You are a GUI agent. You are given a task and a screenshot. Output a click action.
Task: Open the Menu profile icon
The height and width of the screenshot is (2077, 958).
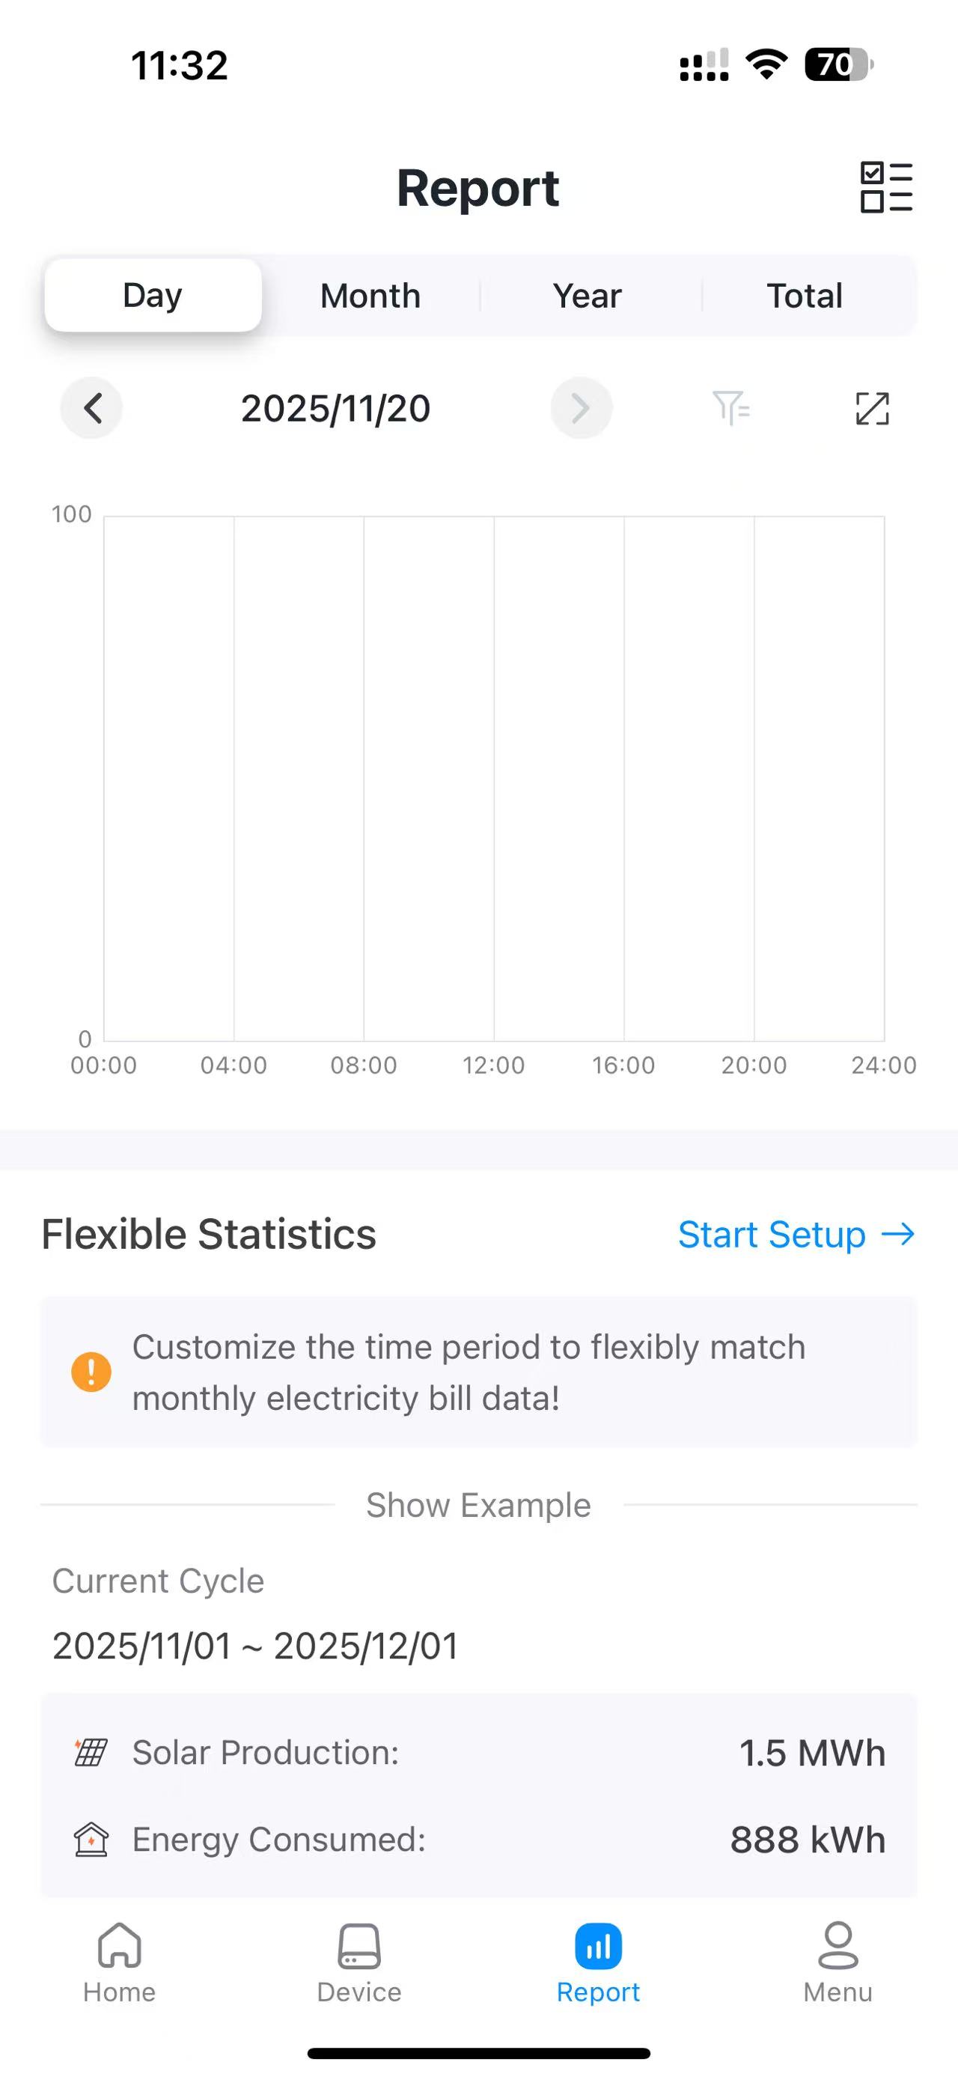[838, 1947]
